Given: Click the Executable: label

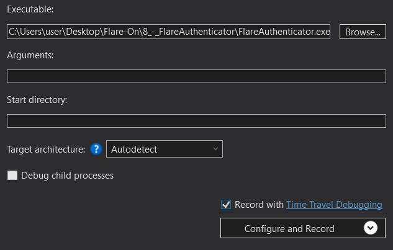Looking at the screenshot, I should (30, 11).
